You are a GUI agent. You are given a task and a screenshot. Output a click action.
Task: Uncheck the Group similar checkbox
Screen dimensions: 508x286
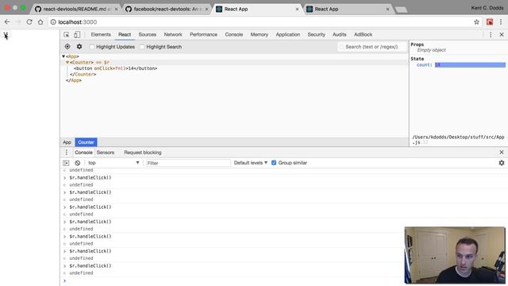[274, 163]
